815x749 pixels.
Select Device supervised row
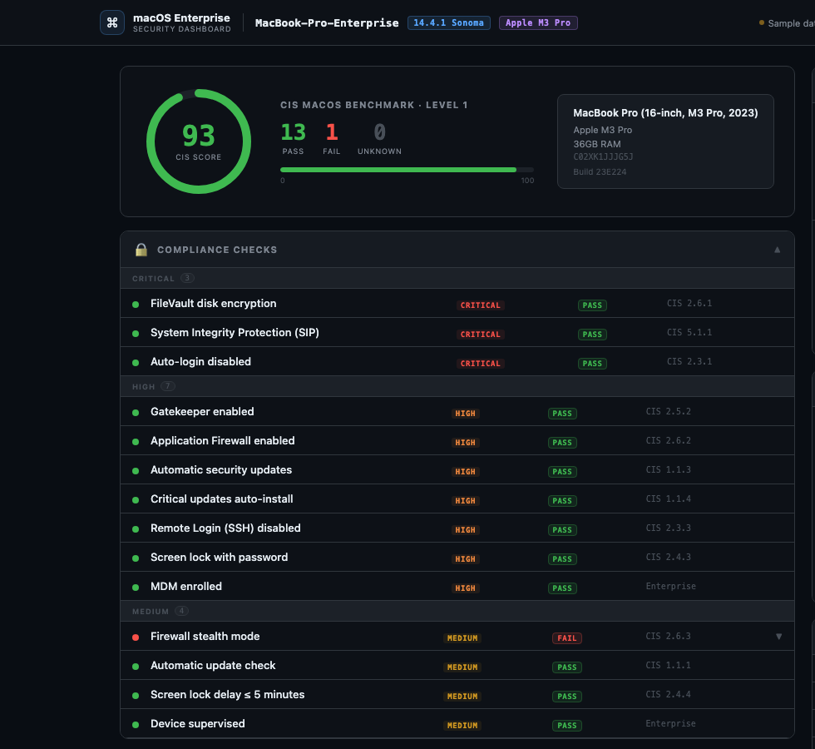(457, 723)
